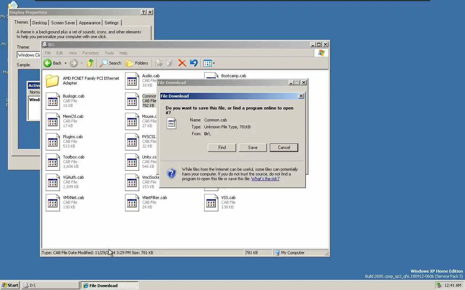The width and height of the screenshot is (465, 290).
Task: Click the blue Undo arrow icon
Action: (194, 63)
